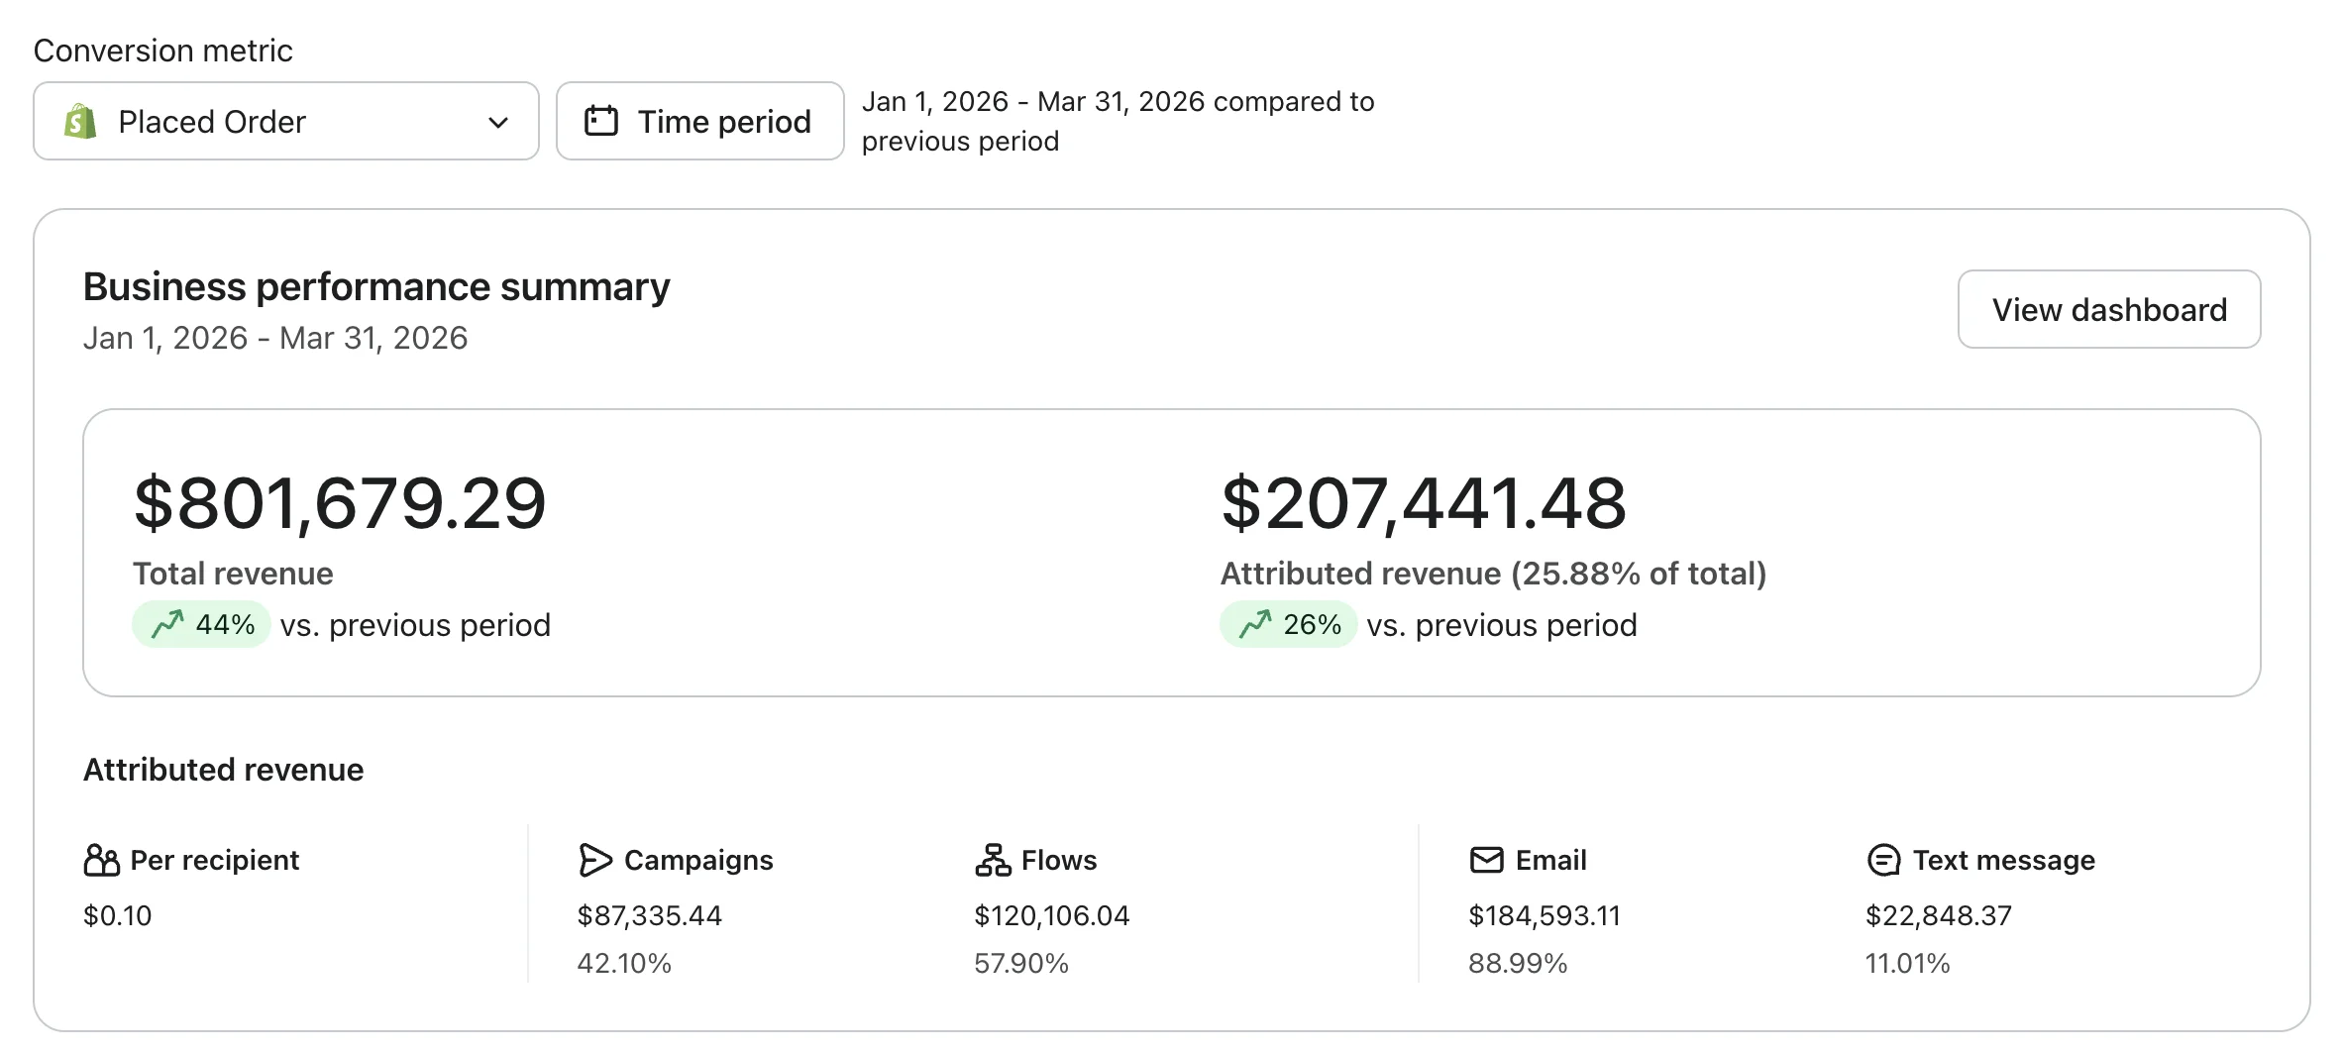Click the total revenue trend arrow icon
The height and width of the screenshot is (1054, 2344).
(x=167, y=624)
